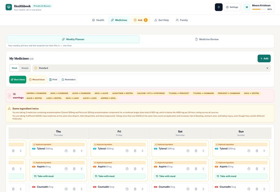Click the blue Tylenol pill swatch on Thursday
The width and height of the screenshot is (280, 192).
tap(34, 149)
